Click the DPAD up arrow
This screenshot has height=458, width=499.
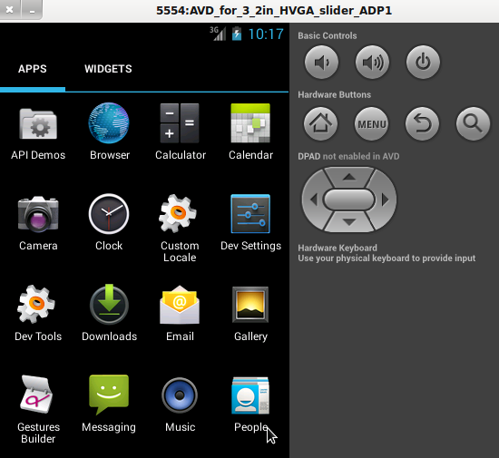pos(349,177)
